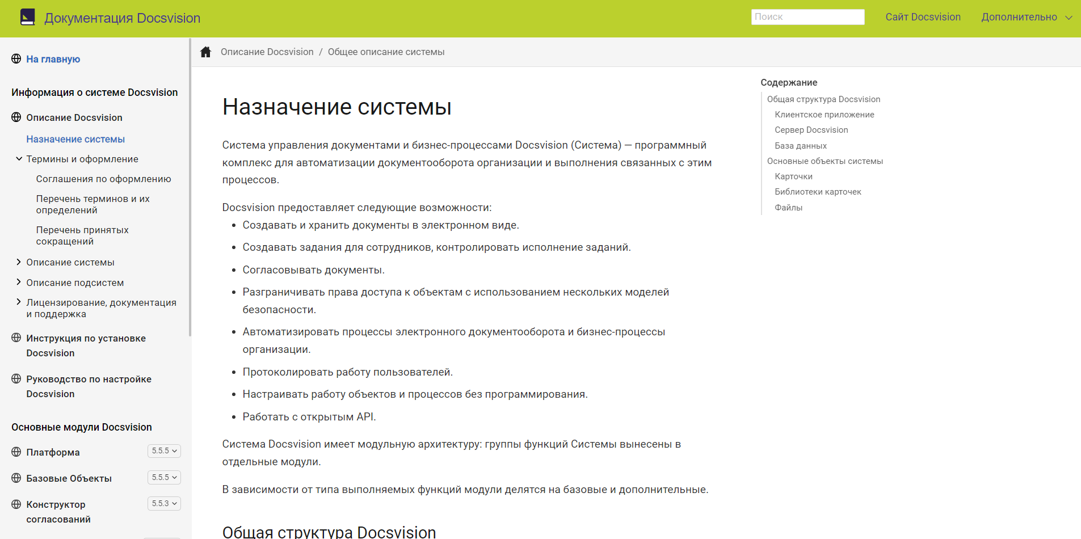Expand the Описание подсистем section

point(19,283)
